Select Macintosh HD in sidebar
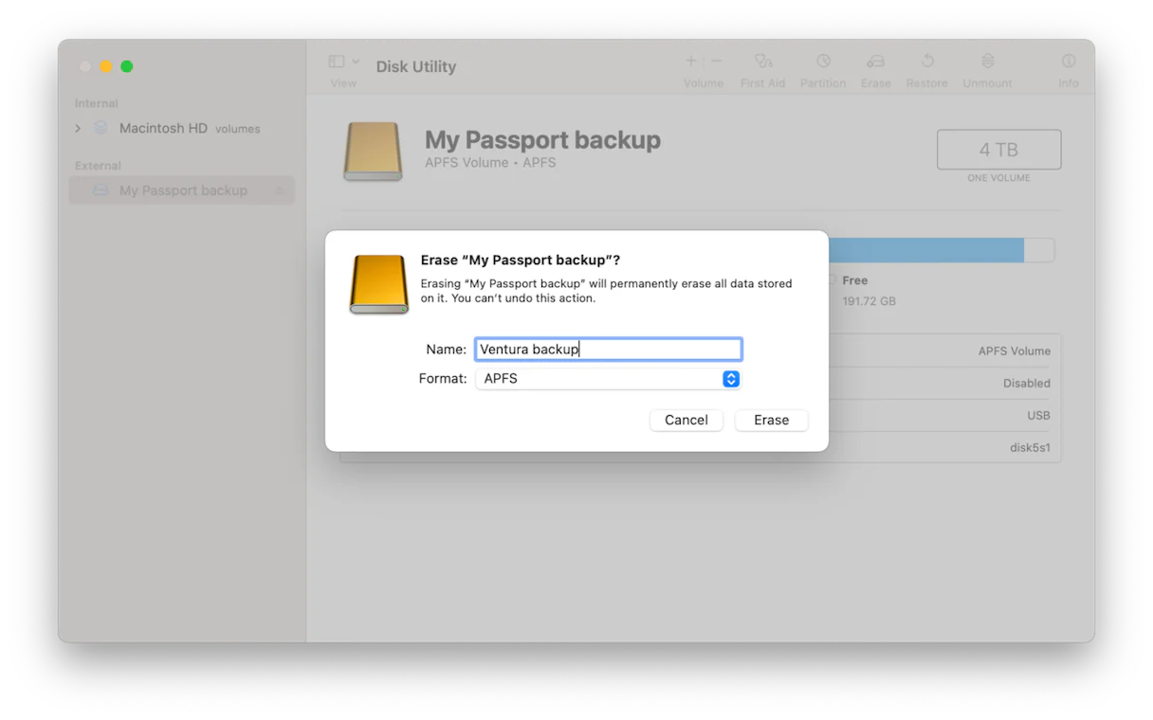The width and height of the screenshot is (1153, 720). 163,129
